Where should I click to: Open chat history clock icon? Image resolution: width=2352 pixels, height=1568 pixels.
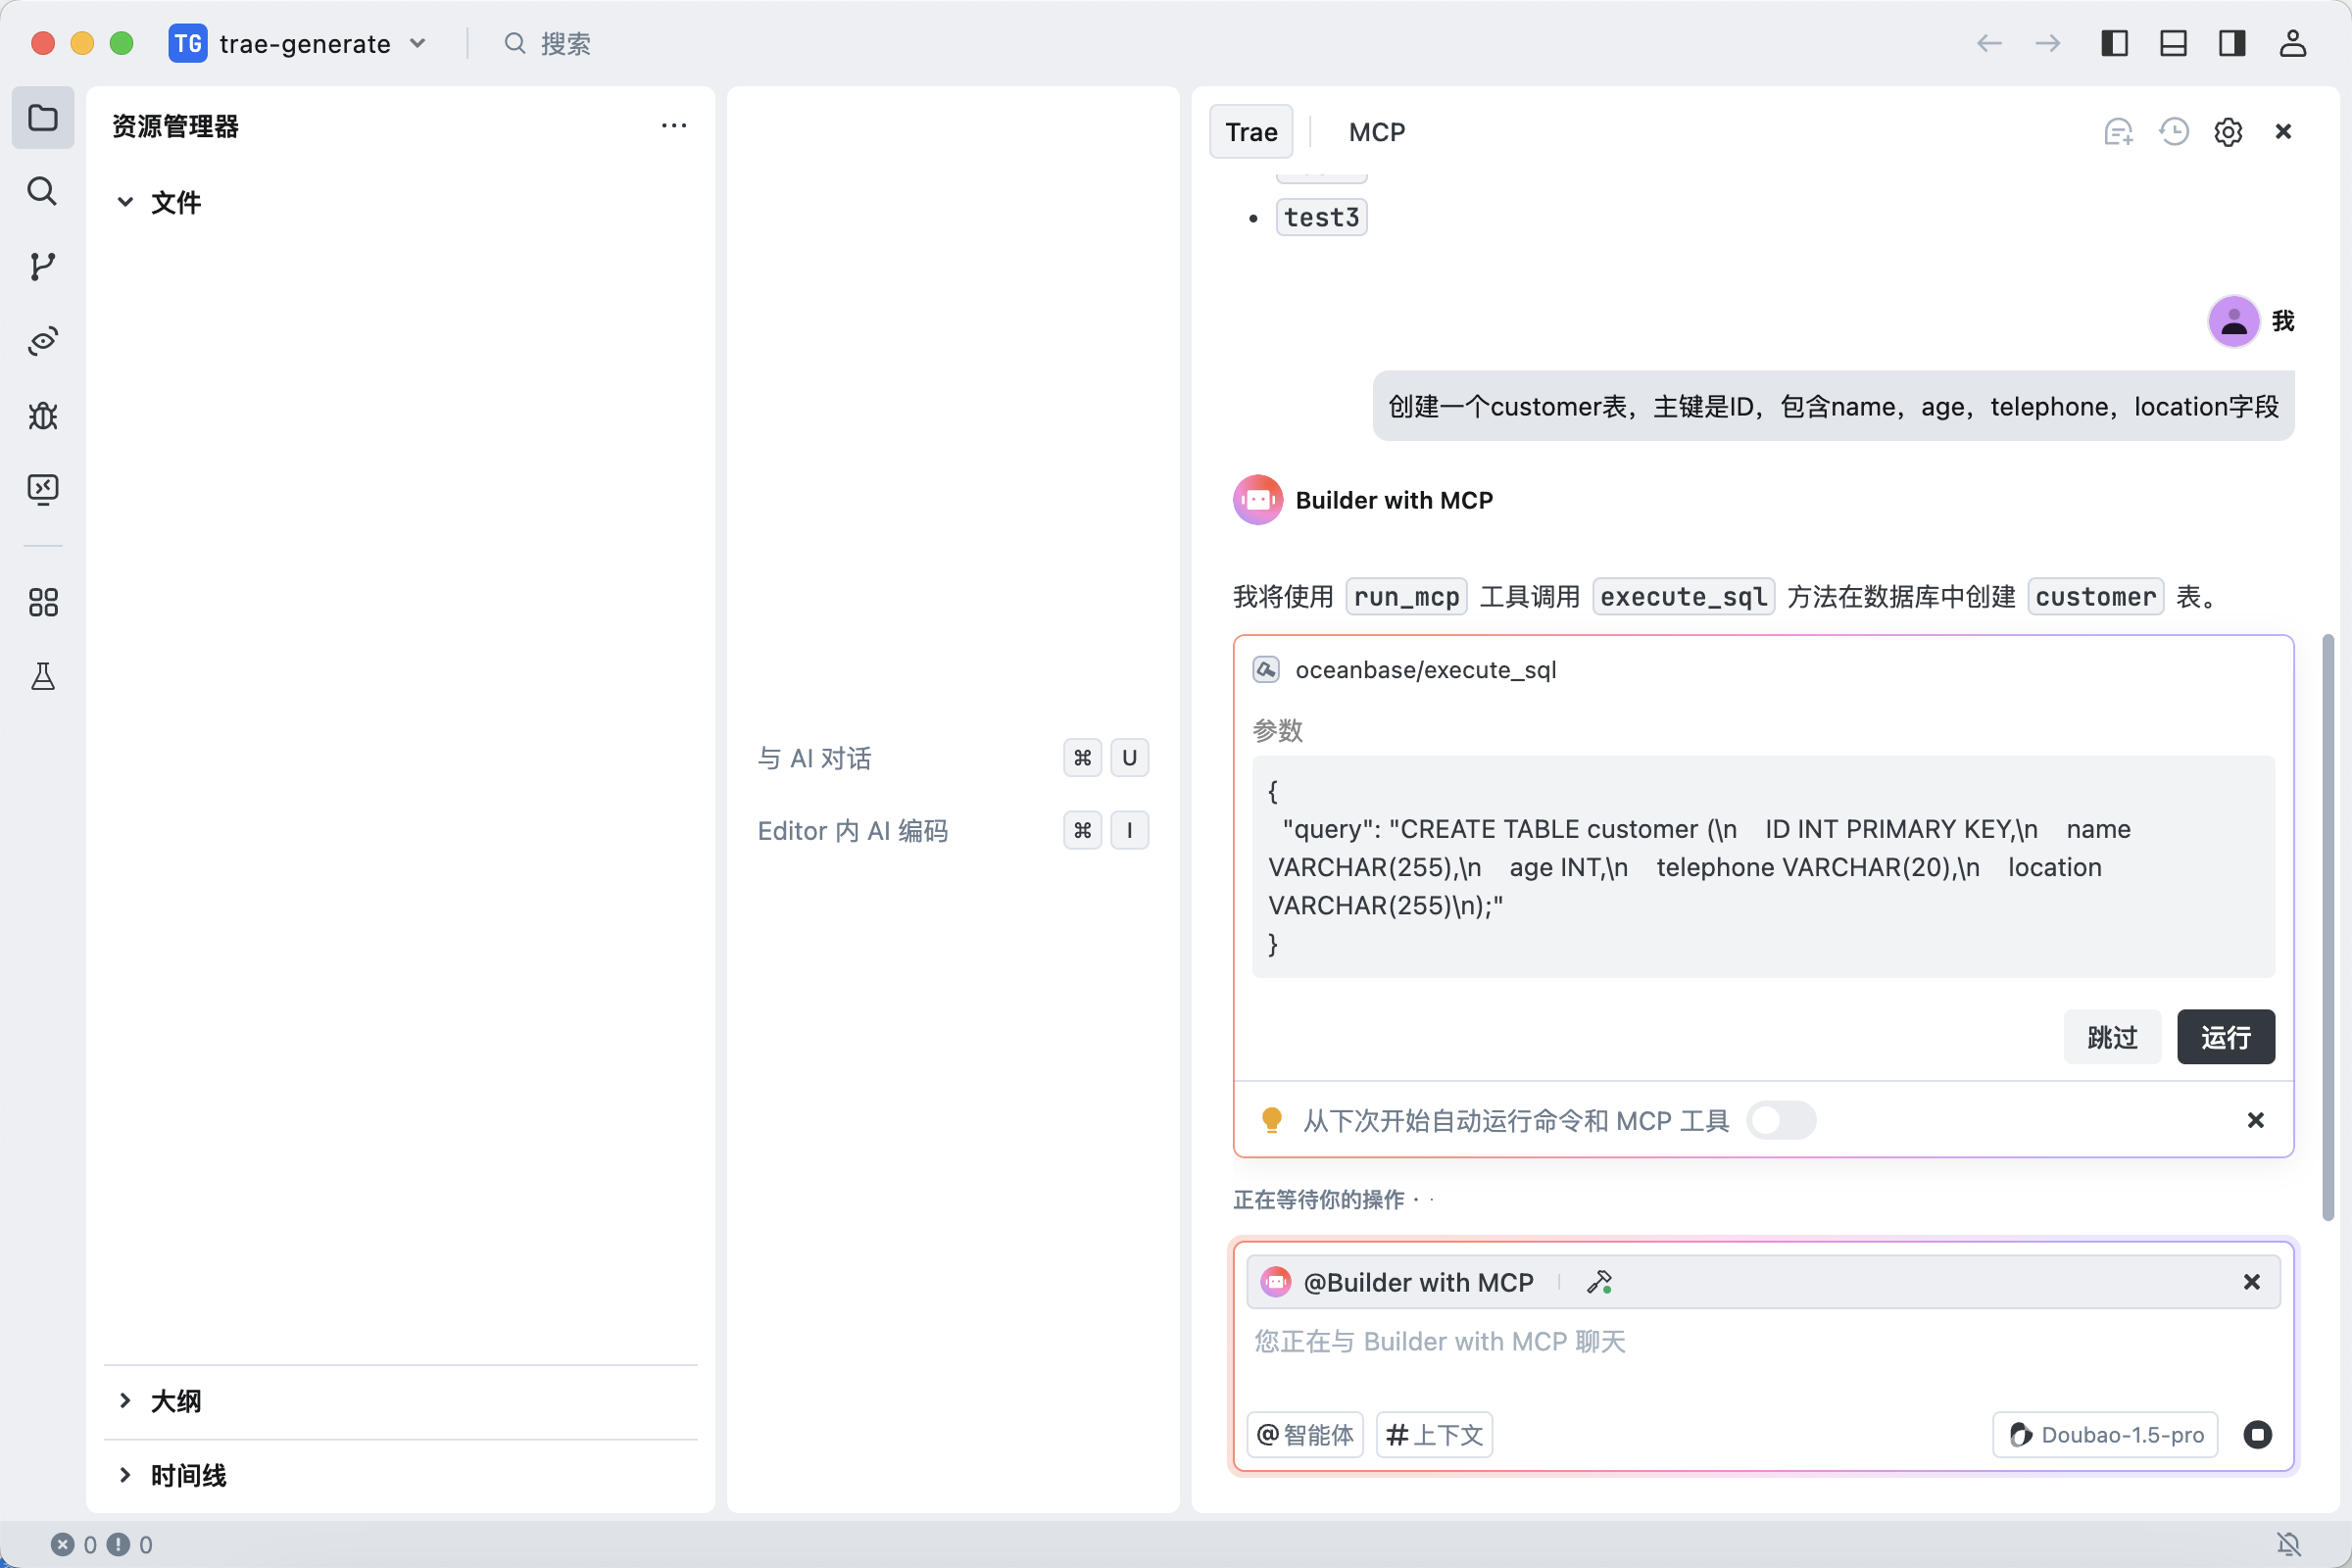[x=2173, y=132]
